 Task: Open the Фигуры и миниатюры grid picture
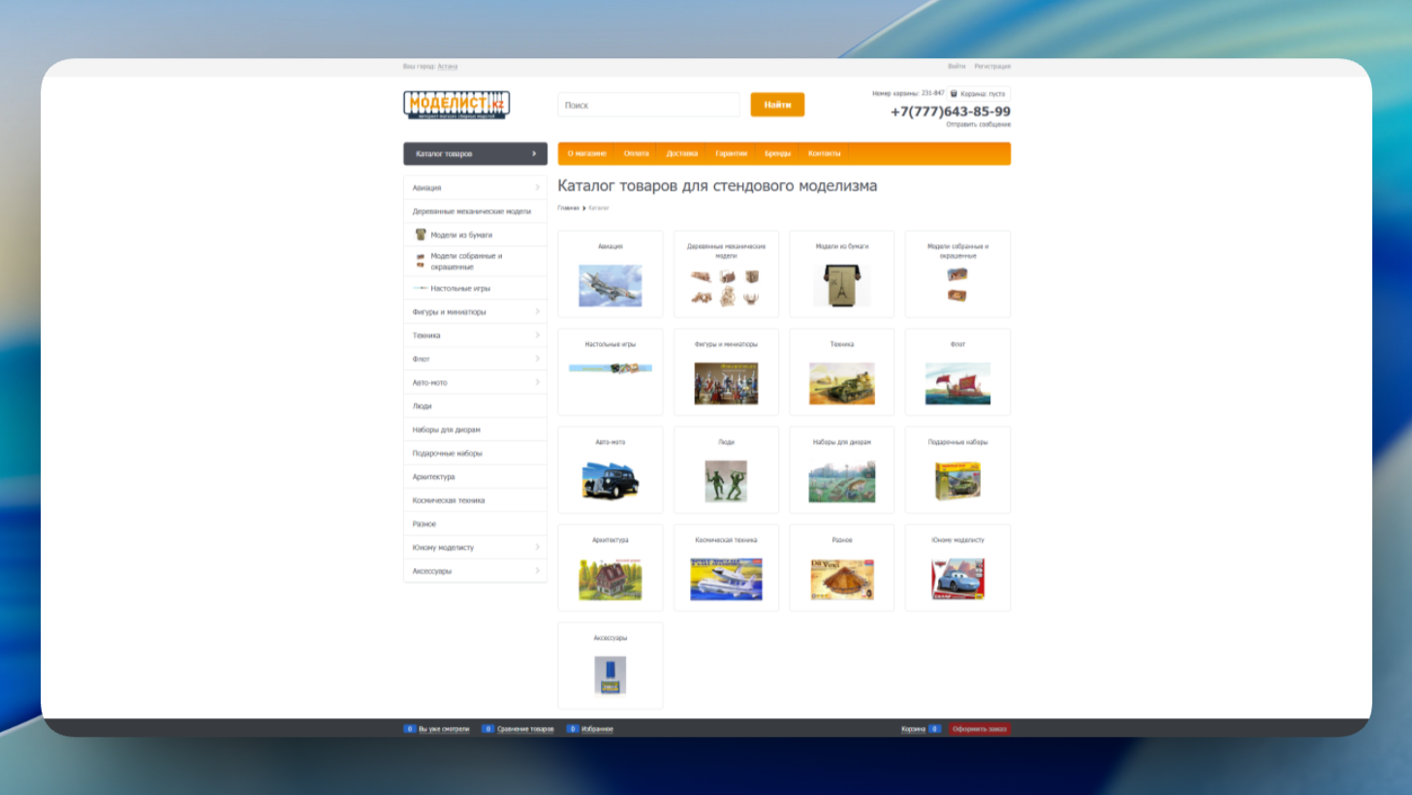726,384
